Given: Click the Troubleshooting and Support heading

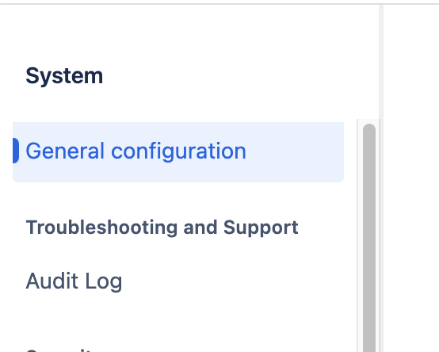Looking at the screenshot, I should [162, 227].
